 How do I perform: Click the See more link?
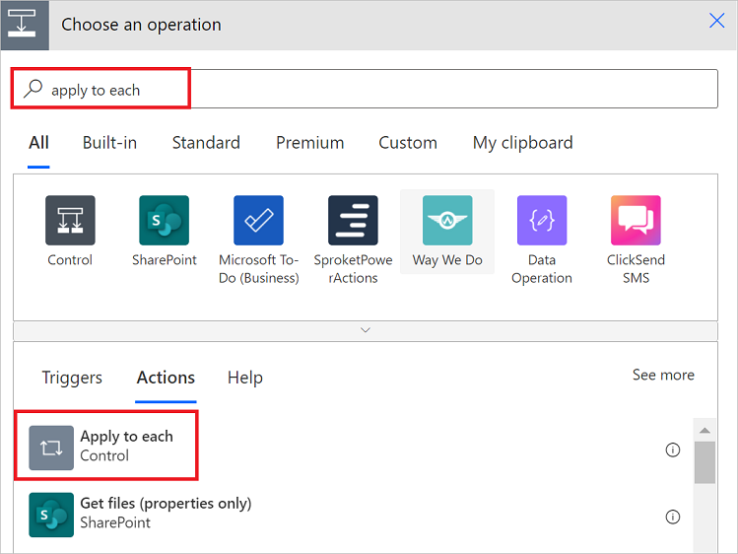pos(663,375)
